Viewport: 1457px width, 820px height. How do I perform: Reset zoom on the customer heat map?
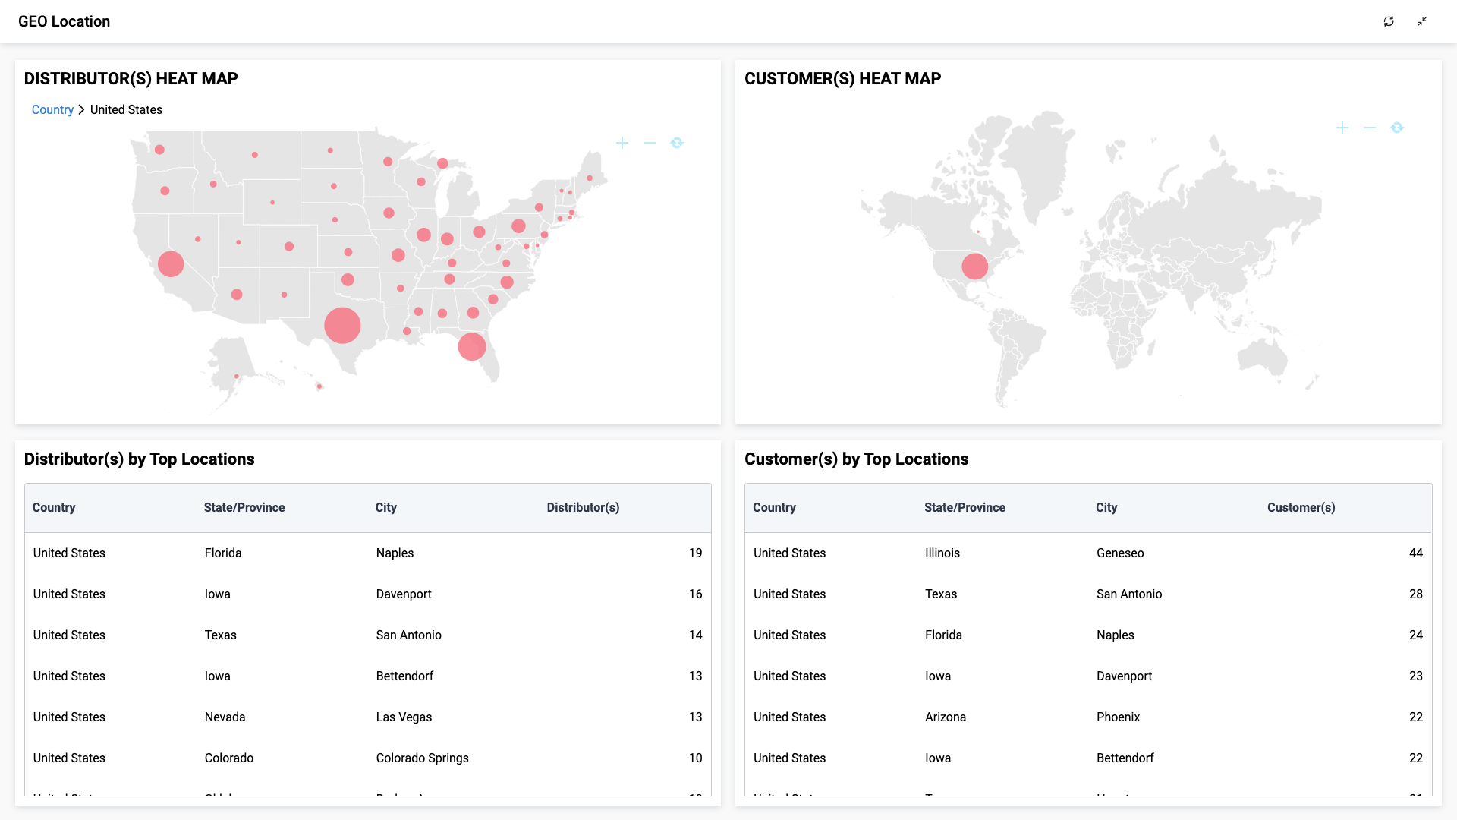click(x=1397, y=128)
